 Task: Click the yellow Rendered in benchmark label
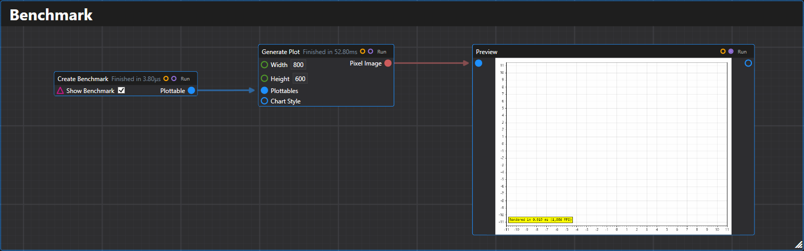pyautogui.click(x=541, y=220)
